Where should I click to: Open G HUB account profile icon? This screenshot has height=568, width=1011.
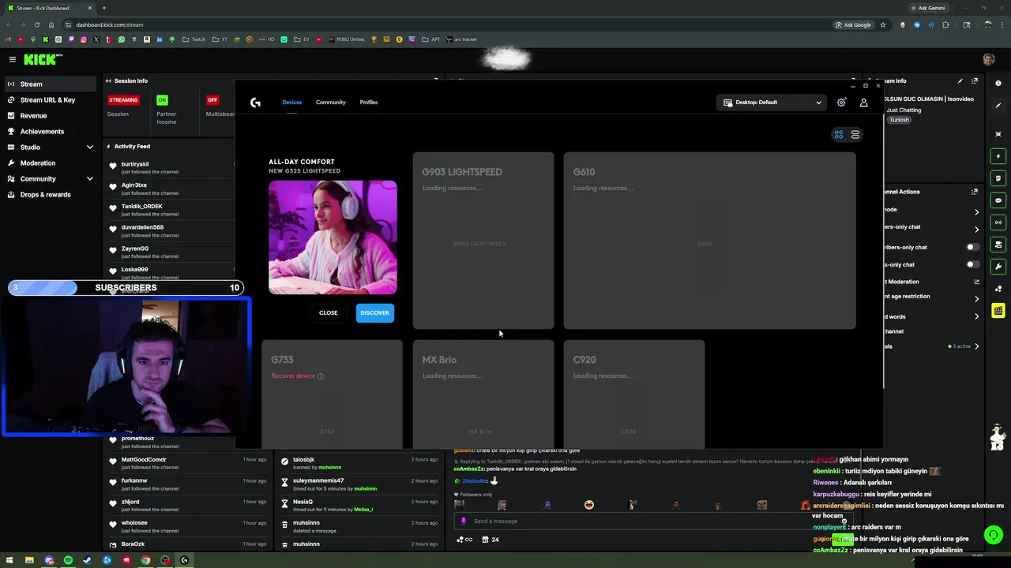(x=863, y=103)
